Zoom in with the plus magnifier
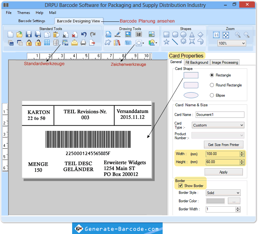 pos(238,35)
